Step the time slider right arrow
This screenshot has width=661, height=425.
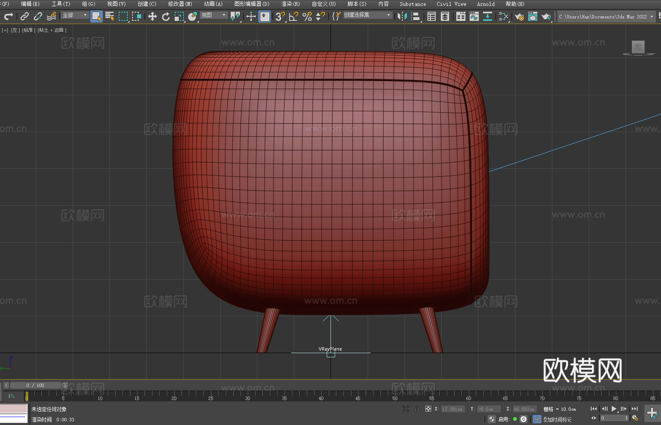click(x=65, y=385)
